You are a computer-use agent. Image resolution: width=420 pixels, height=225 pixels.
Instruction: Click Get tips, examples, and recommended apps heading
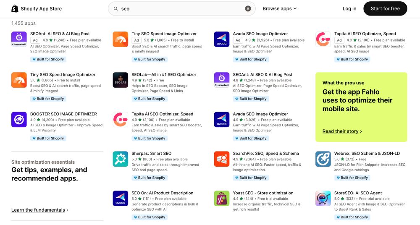(x=49, y=174)
